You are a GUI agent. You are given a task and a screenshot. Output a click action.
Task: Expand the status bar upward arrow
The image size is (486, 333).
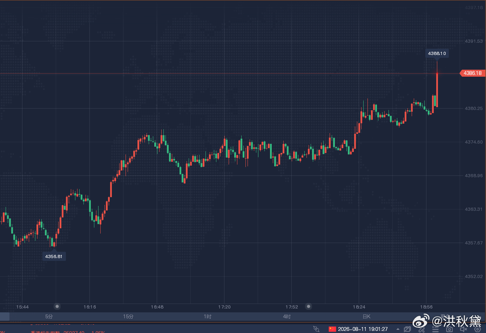point(398,329)
